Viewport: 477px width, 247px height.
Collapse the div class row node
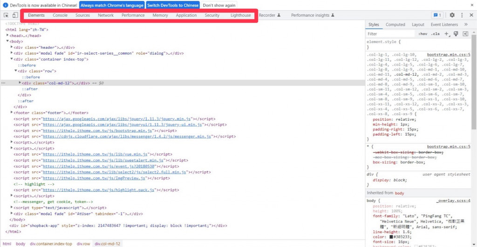pos(16,71)
